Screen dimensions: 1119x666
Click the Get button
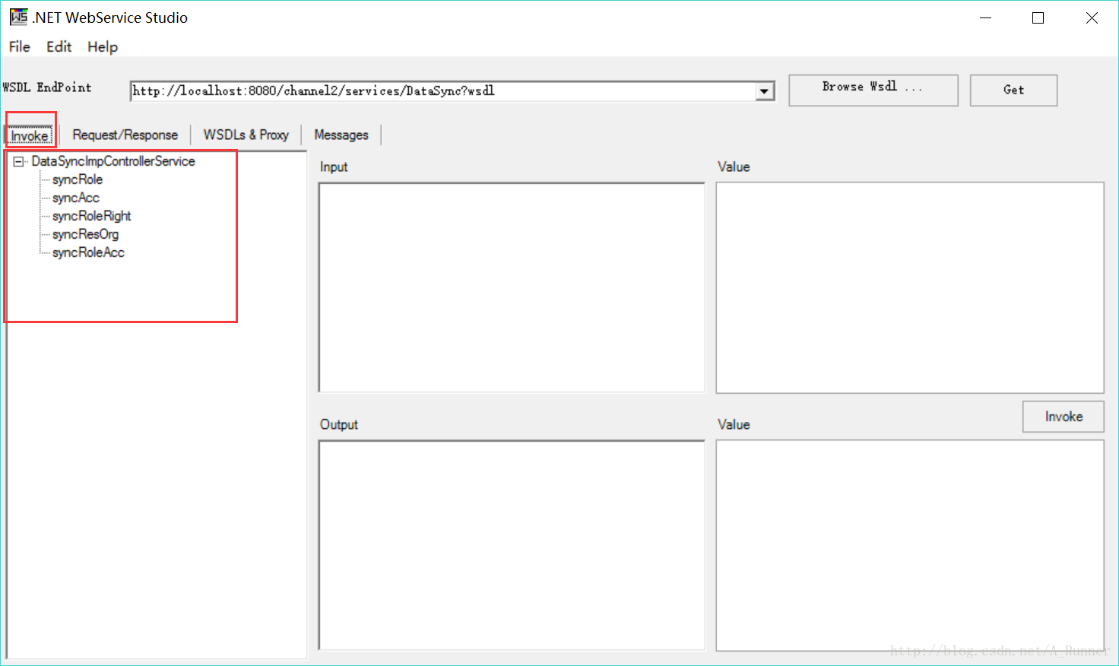(1013, 90)
